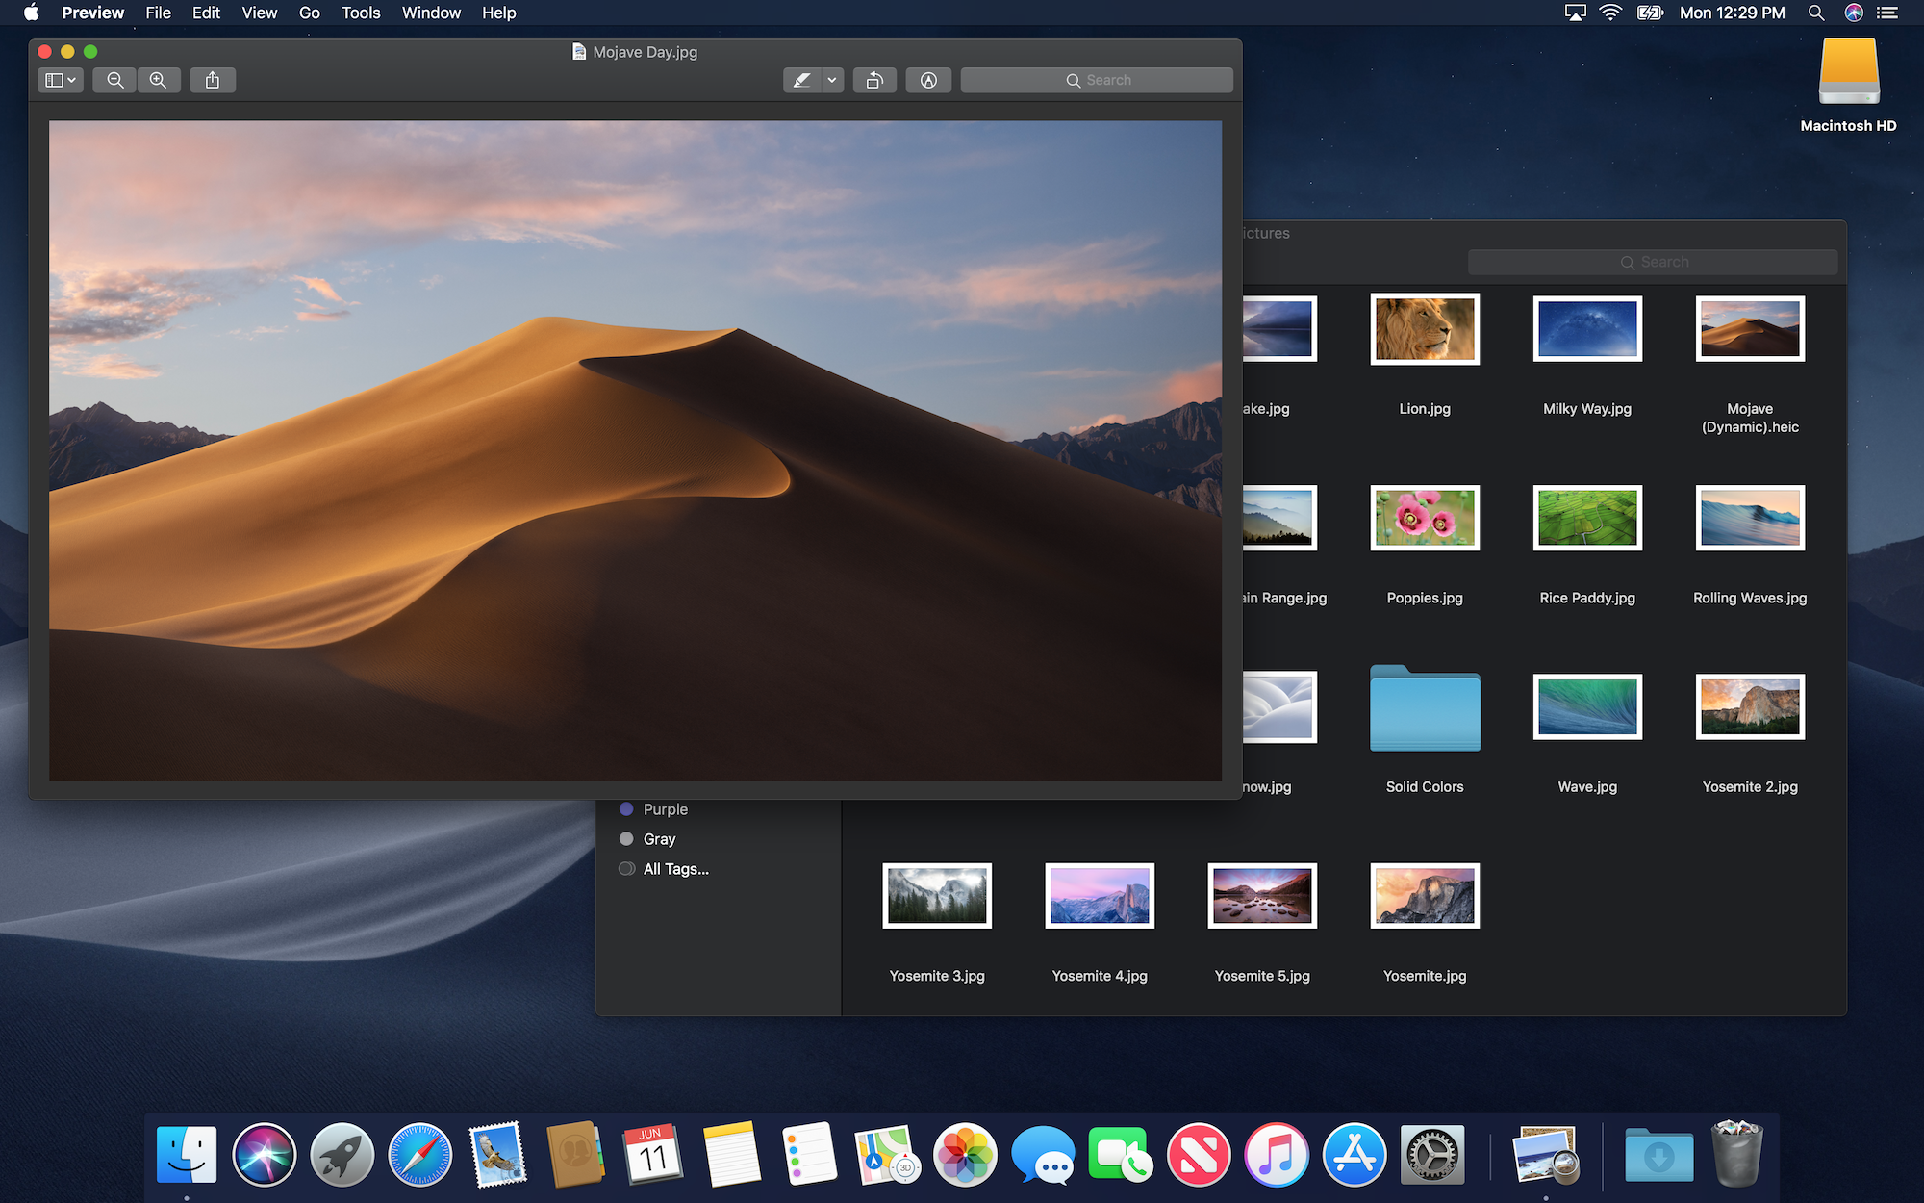This screenshot has height=1203, width=1924.
Task: Show the Markup toolbar
Action: 928,80
